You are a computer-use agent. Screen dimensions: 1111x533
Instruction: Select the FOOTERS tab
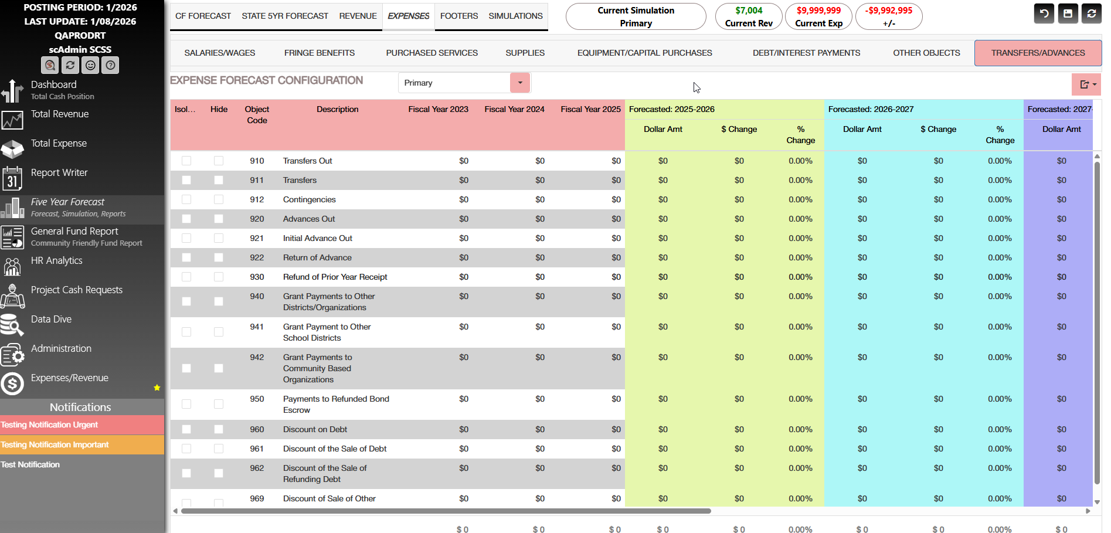[x=459, y=16]
